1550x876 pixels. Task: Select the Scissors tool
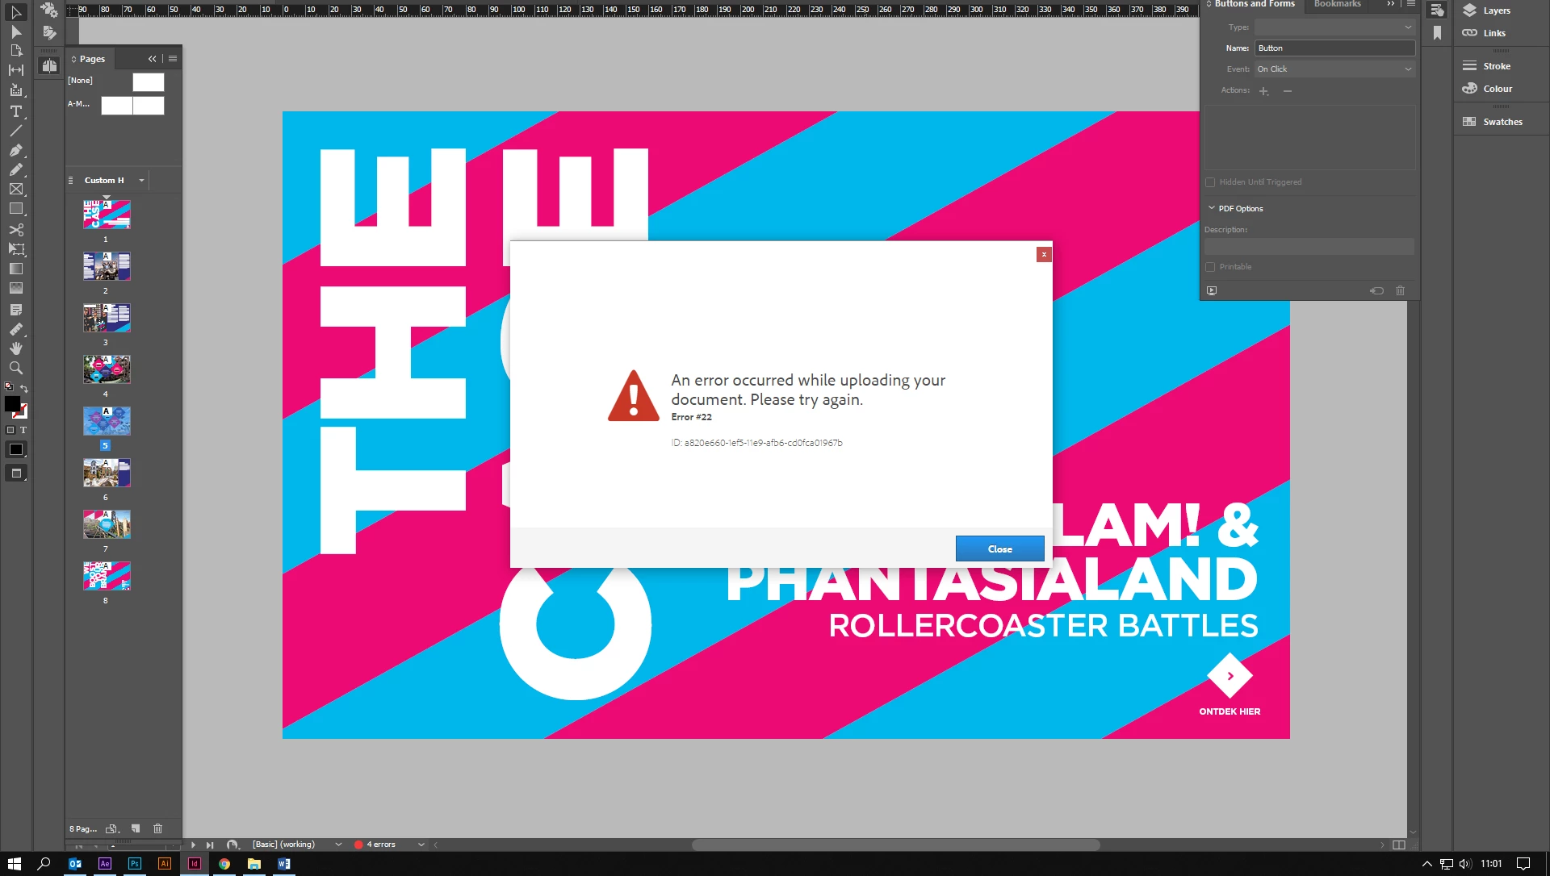(x=15, y=230)
